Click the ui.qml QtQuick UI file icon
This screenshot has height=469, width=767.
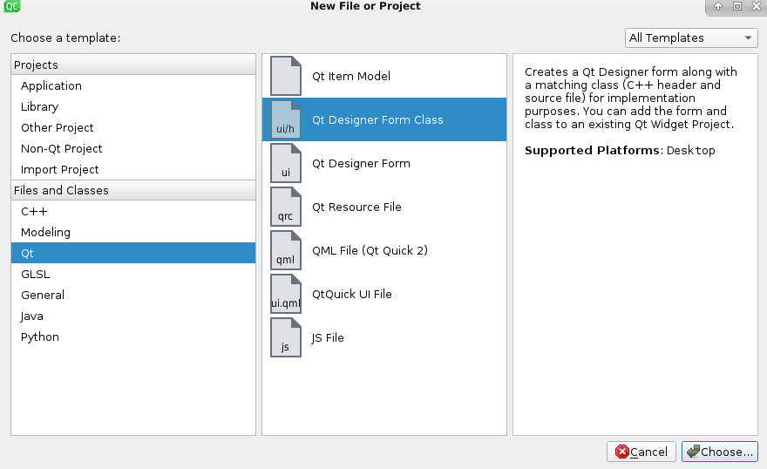(x=286, y=294)
